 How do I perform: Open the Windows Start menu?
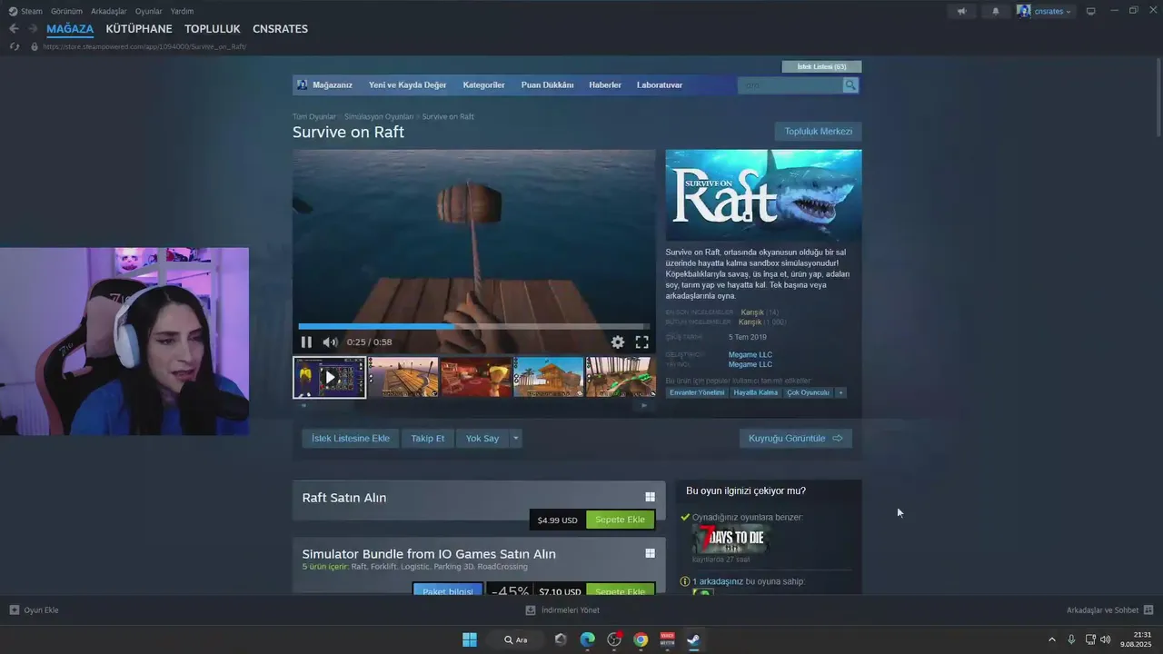click(470, 639)
